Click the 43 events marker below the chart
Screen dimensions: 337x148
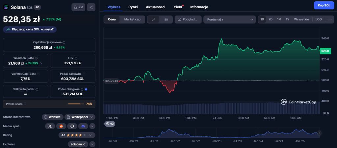(110, 124)
